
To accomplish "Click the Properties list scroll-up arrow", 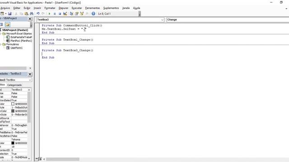I will pyautogui.click(x=29, y=90).
